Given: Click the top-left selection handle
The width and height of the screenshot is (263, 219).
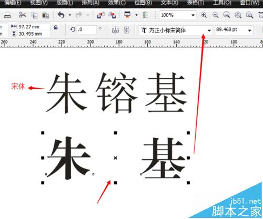Looking at the screenshot, I should coord(43,133).
